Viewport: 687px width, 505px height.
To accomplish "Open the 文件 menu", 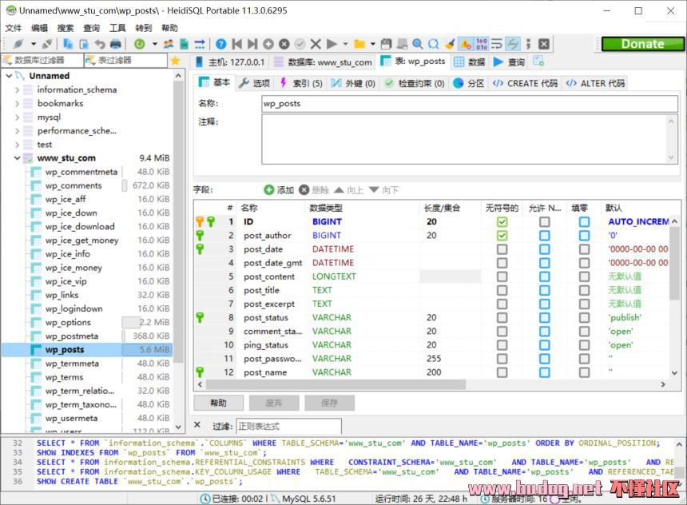I will pos(13,28).
